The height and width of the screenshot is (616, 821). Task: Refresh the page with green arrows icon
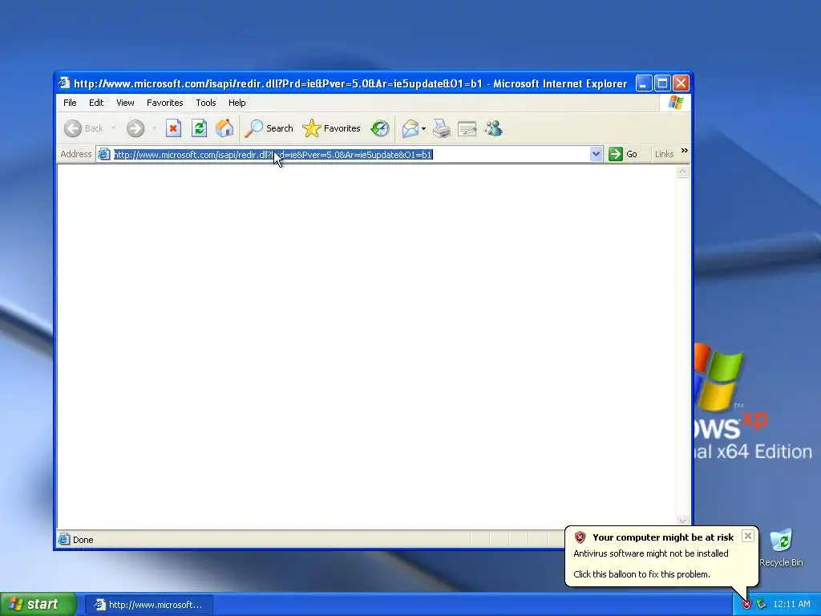pyautogui.click(x=199, y=128)
